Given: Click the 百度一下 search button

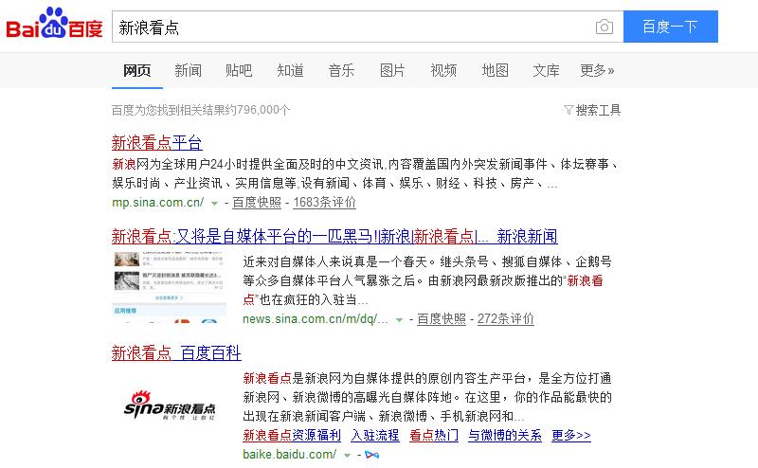Looking at the screenshot, I should click(x=671, y=27).
